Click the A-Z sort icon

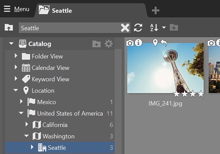(154, 27)
